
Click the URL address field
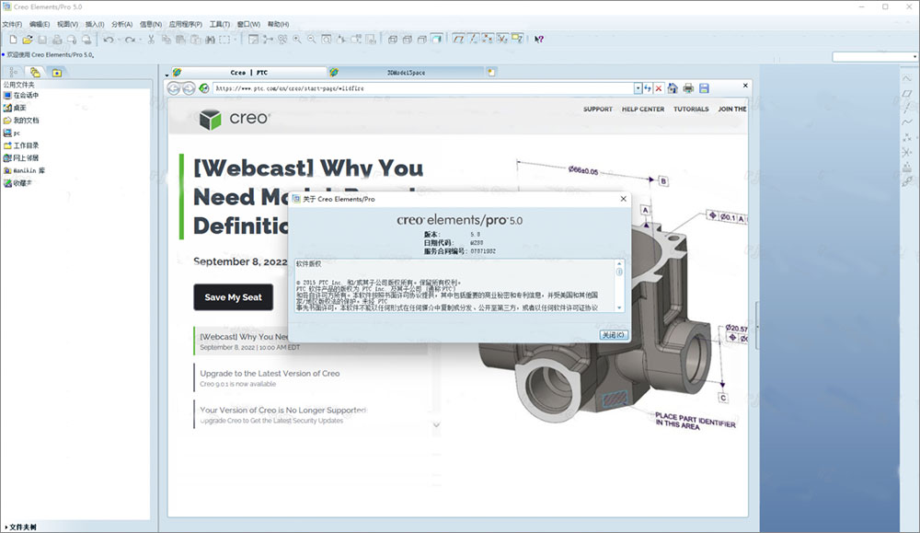coord(423,88)
